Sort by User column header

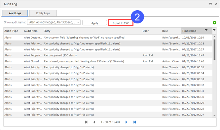click(x=145, y=31)
